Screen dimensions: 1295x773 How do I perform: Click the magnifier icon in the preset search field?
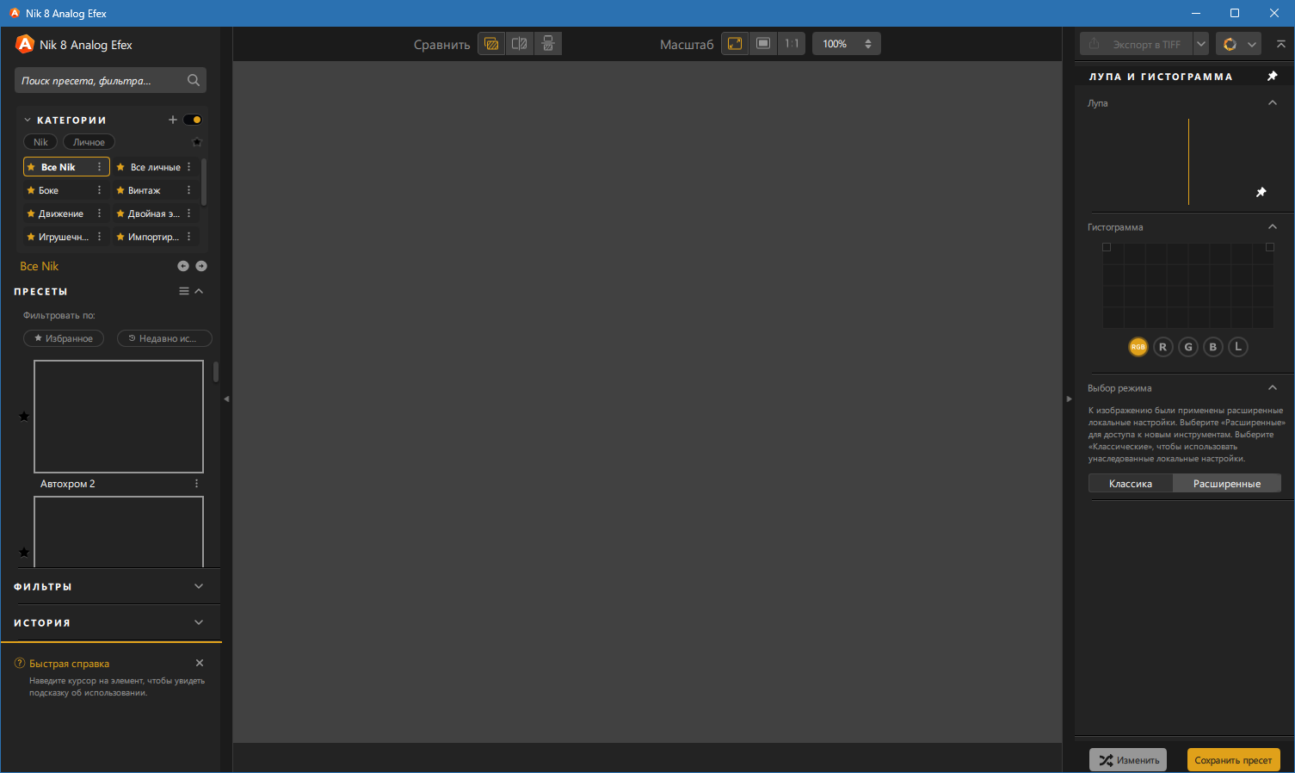(x=194, y=80)
